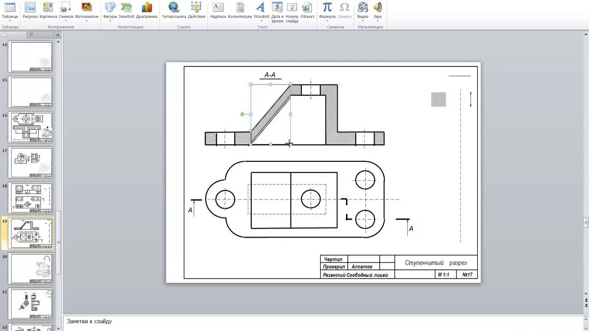Click the Мультимедиа group label

point(370,27)
